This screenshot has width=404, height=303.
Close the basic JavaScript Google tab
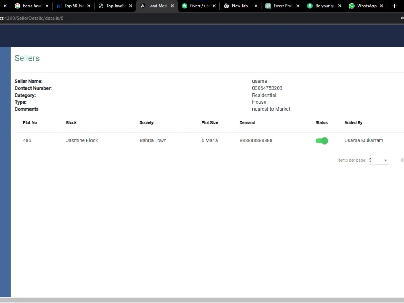coord(47,6)
